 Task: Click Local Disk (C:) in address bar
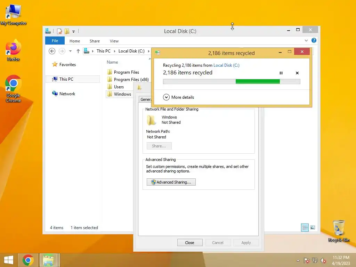point(131,51)
